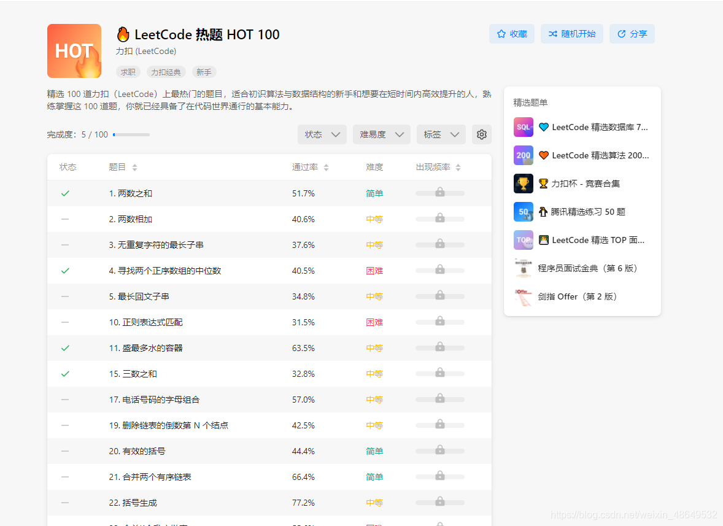Open problem 1. 两数之和
Screen dimensions: 723x526
(x=131, y=193)
